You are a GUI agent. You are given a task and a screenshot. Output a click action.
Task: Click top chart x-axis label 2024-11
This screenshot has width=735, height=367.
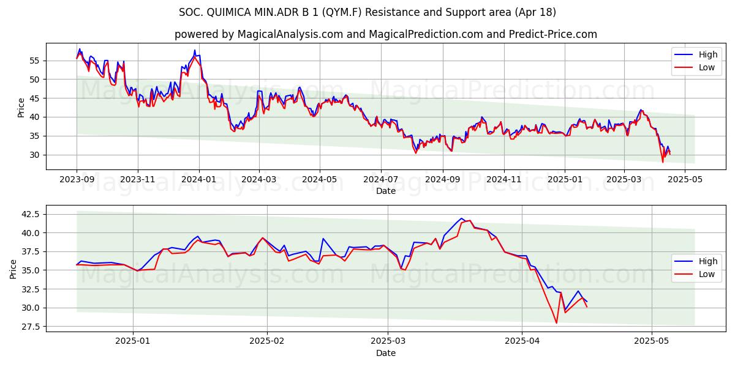(x=504, y=180)
